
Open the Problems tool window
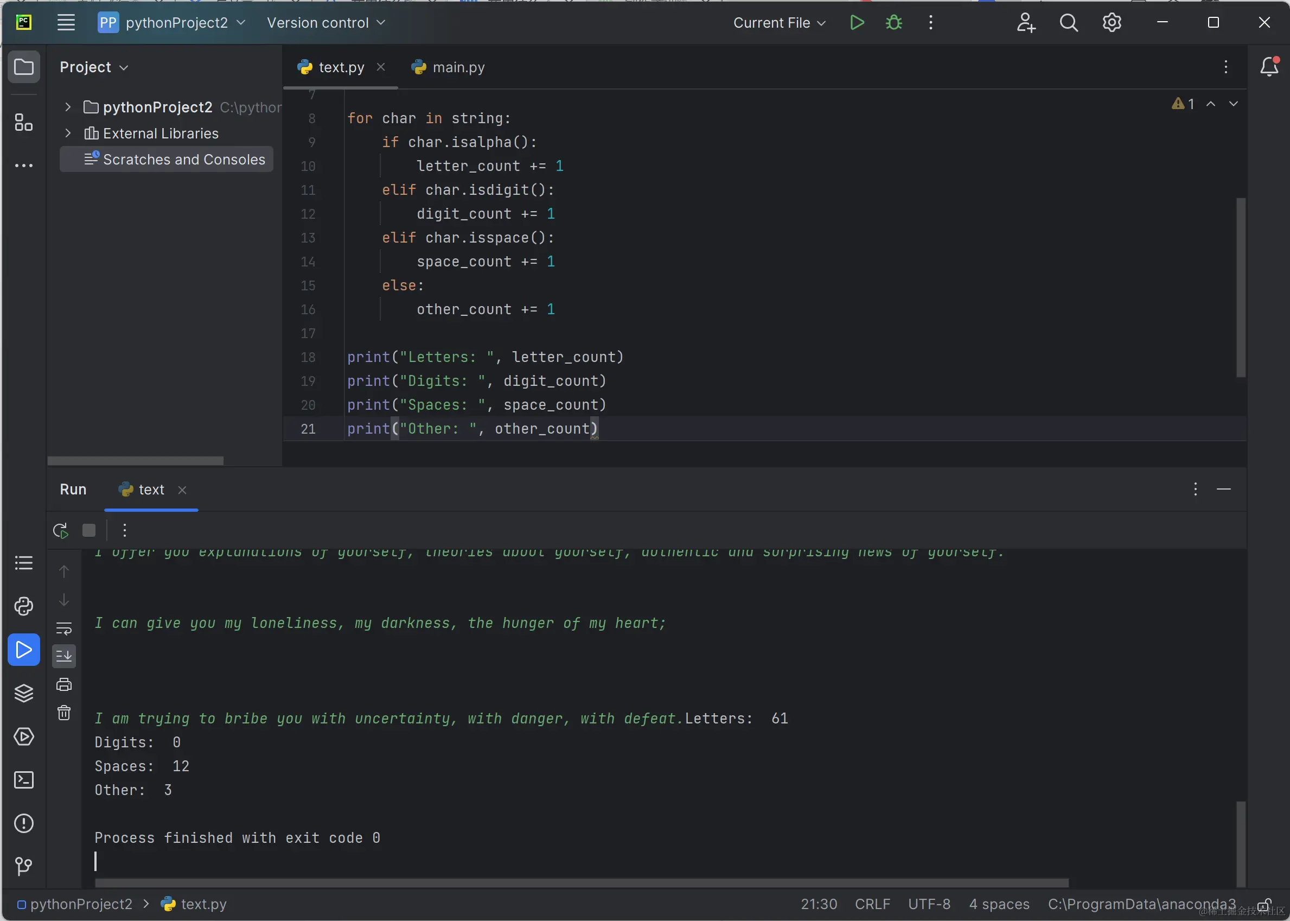coord(23,823)
